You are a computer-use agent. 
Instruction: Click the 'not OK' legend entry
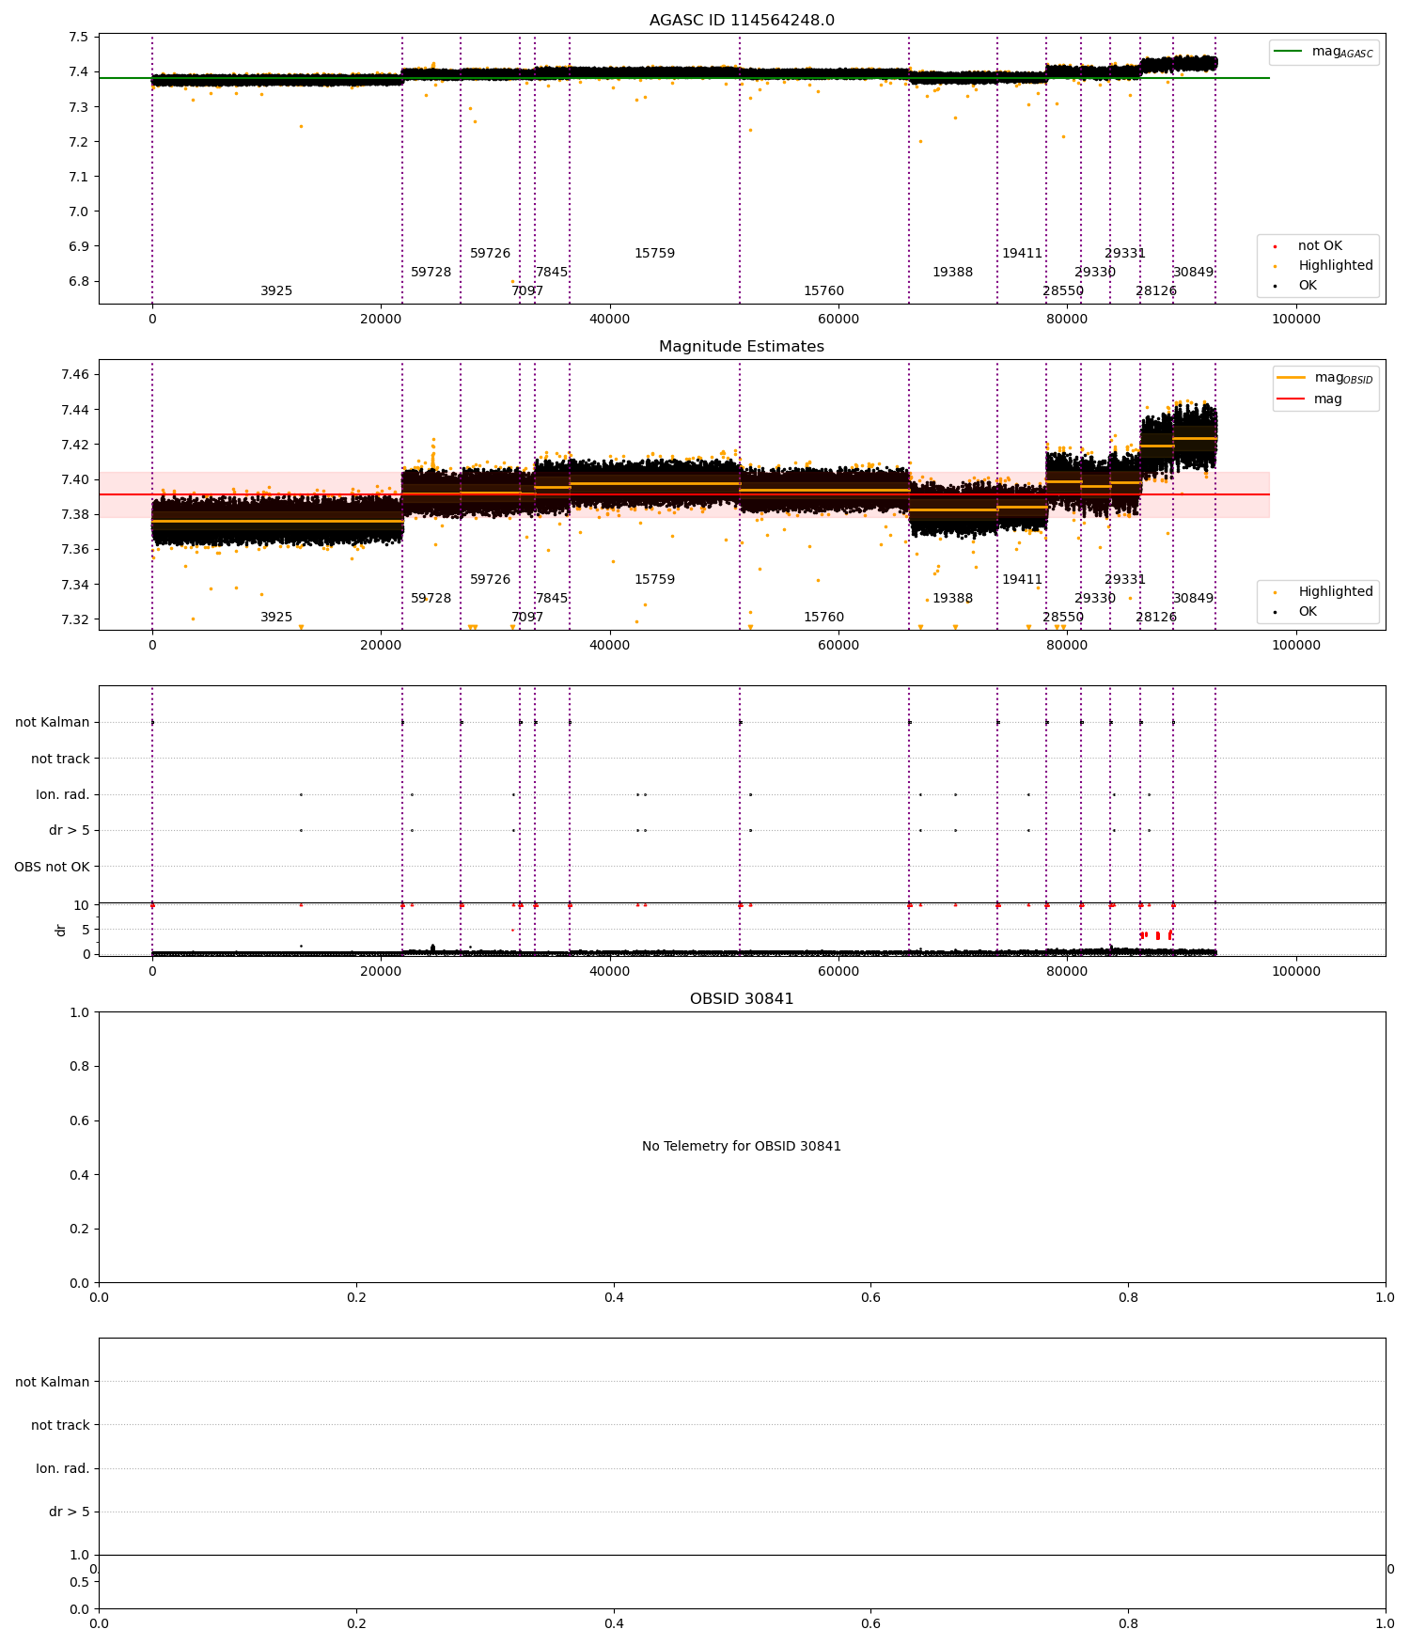tap(1320, 246)
